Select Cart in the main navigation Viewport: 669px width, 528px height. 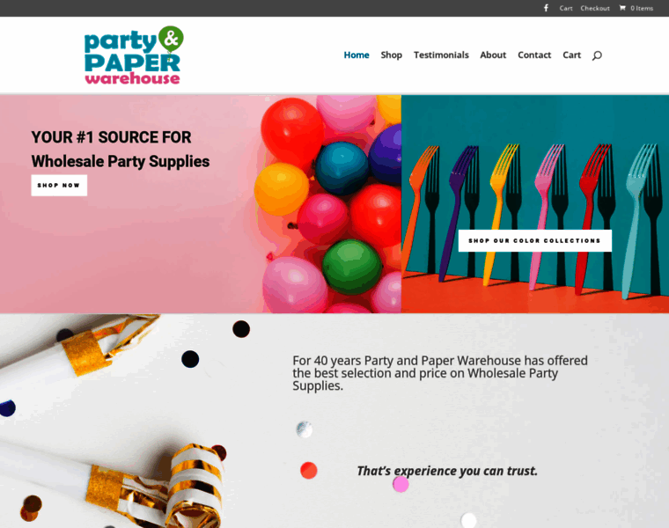pyautogui.click(x=571, y=55)
